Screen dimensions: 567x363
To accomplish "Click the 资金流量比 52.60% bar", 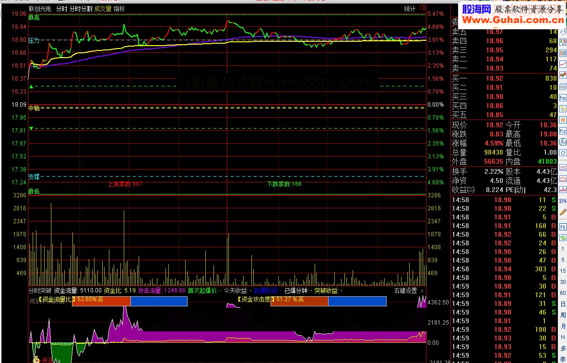I will (130, 301).
